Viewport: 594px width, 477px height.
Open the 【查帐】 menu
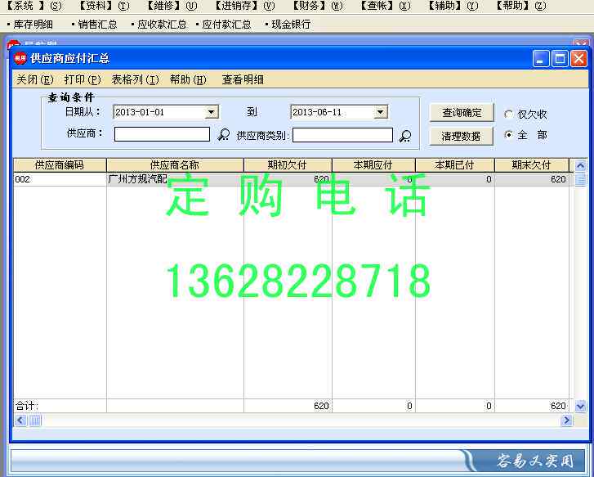tap(385, 6)
